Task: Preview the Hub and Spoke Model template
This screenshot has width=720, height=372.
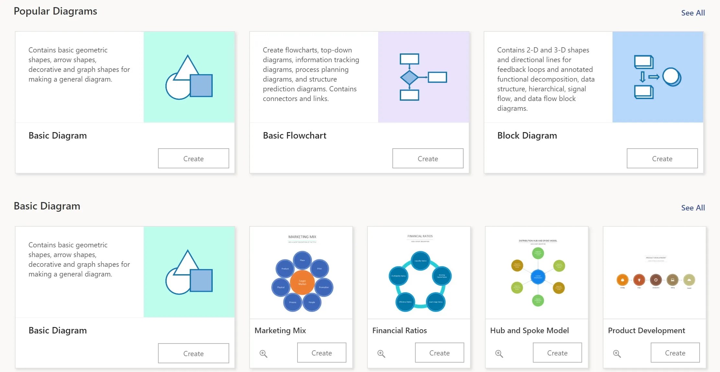Action: pos(499,353)
